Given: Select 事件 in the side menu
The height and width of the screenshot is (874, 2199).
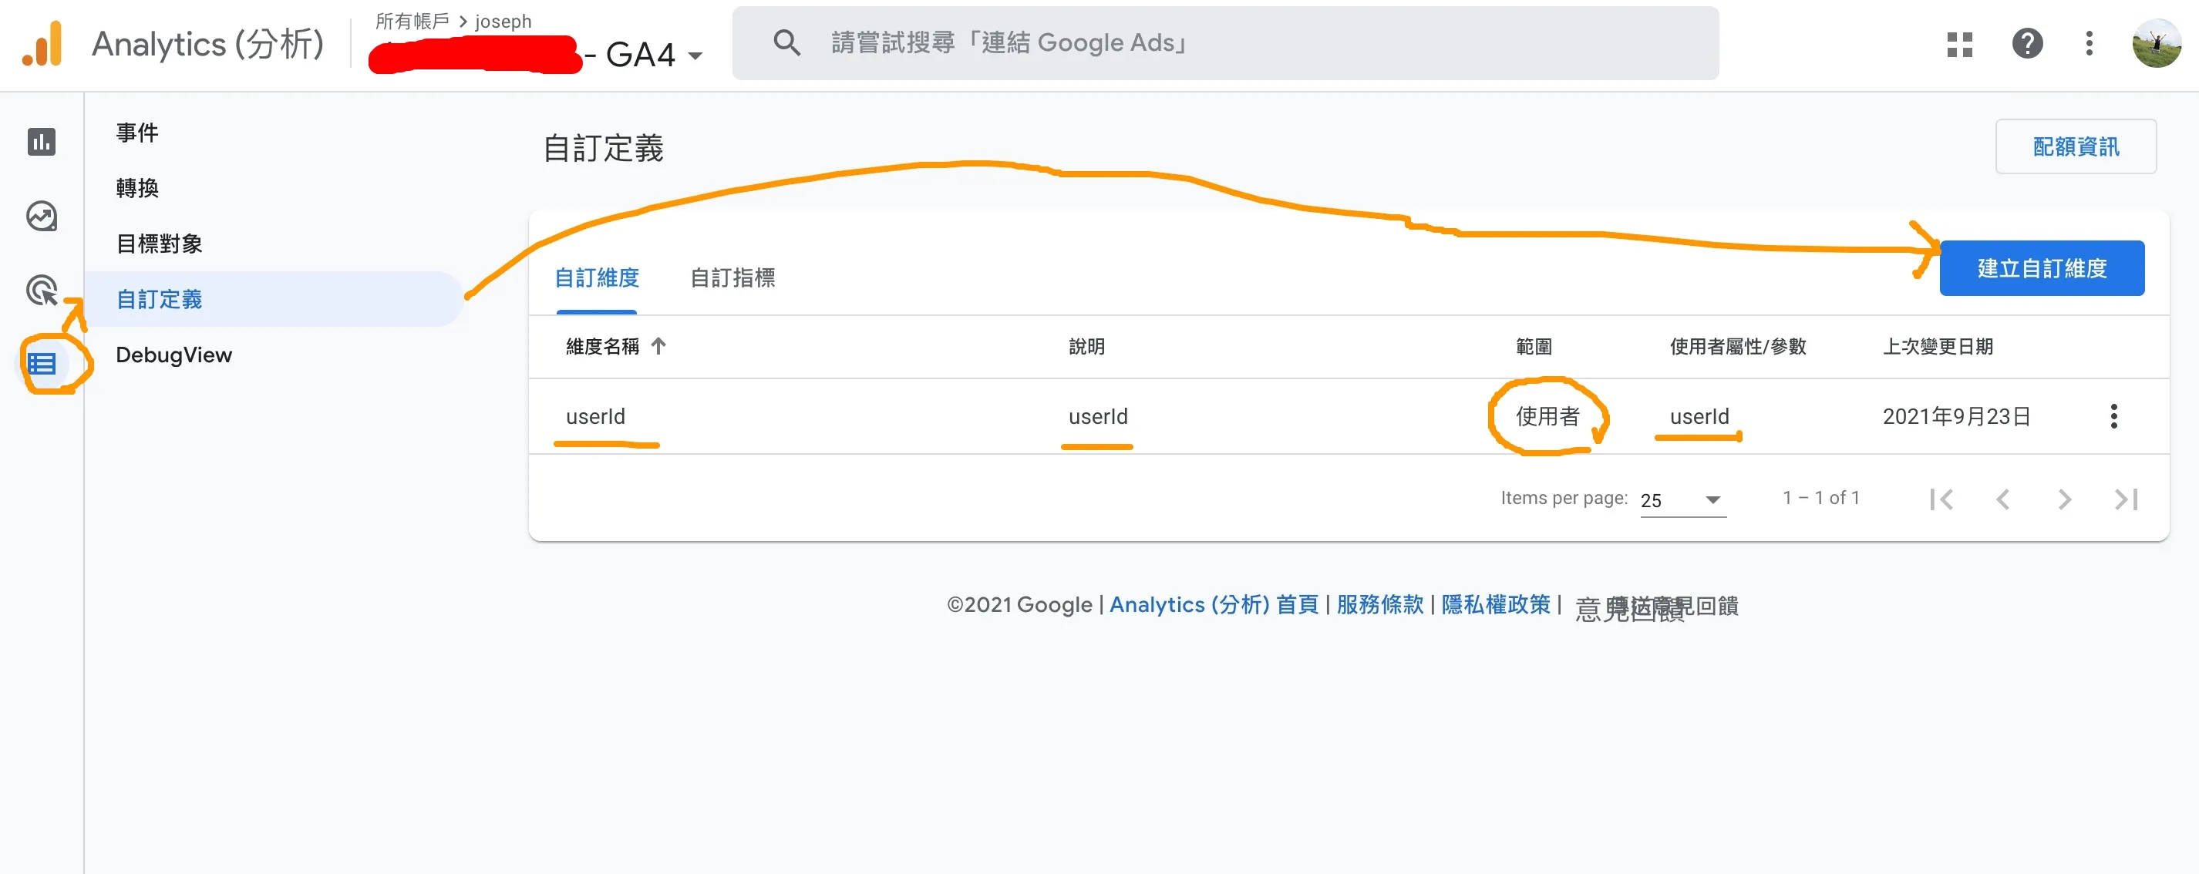Looking at the screenshot, I should (x=137, y=133).
